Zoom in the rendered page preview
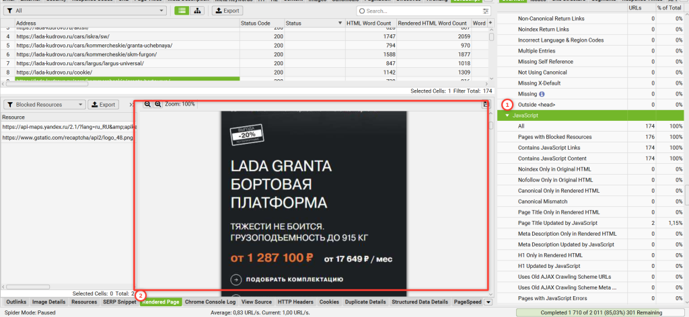The height and width of the screenshot is (317, 689). pyautogui.click(x=157, y=104)
